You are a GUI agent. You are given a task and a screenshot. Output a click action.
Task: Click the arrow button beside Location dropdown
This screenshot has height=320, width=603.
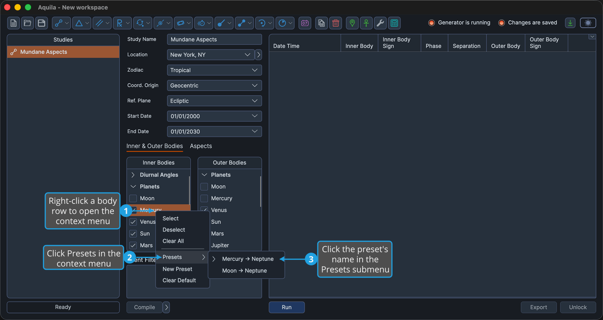[258, 55]
